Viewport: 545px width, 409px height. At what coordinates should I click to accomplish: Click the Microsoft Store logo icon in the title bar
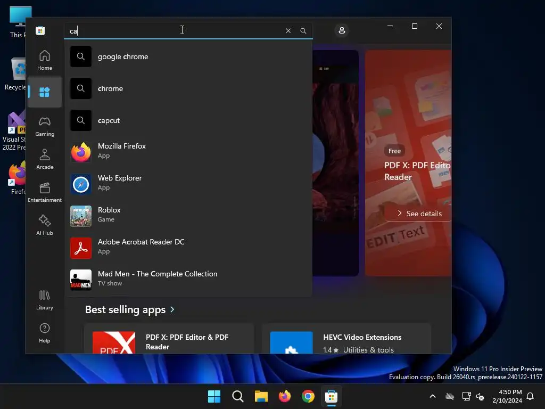tap(40, 30)
